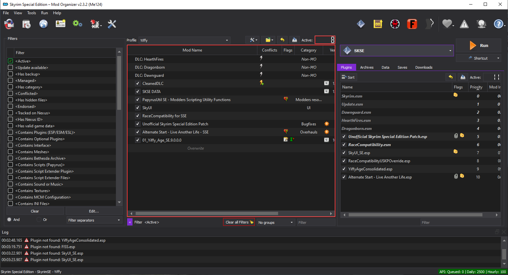
Task: Open the Tools menu
Action: click(x=31, y=13)
